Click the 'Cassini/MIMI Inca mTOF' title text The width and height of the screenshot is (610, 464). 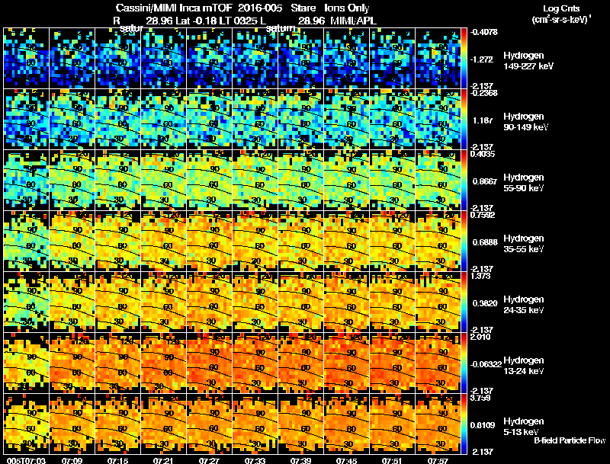tap(174, 8)
